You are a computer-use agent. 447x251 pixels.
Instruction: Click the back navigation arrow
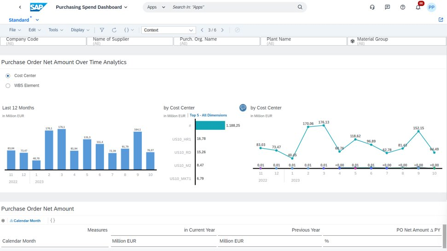tap(20, 7)
